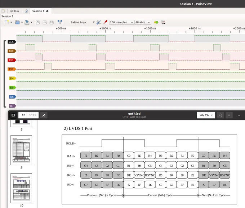This screenshot has height=208, width=245.
Task: Click the Open file folder icon
Action: (x=18, y=22)
